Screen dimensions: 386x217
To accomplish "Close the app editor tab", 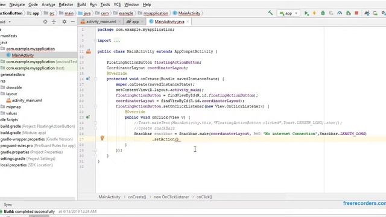I will pos(142,22).
